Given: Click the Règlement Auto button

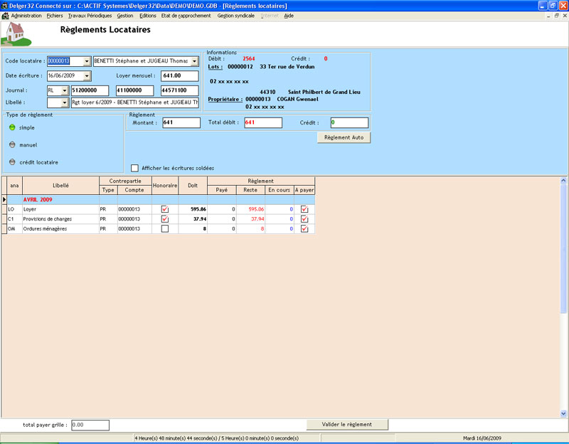Looking at the screenshot, I should (344, 137).
